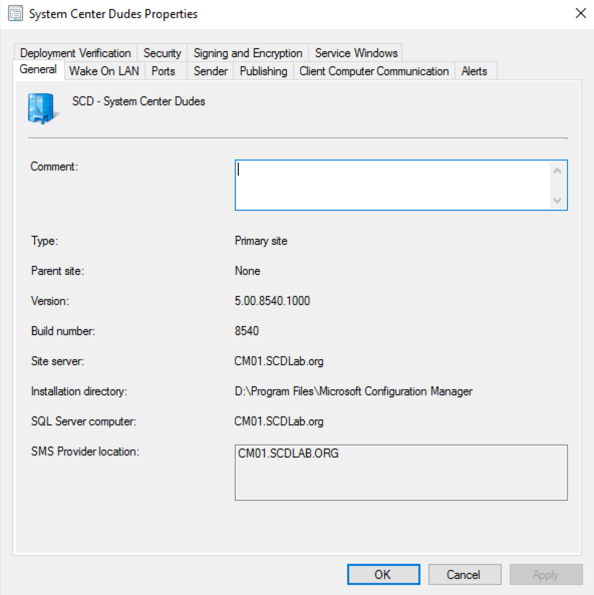The width and height of the screenshot is (594, 595).
Task: Switch to the Security tab
Action: 162,53
